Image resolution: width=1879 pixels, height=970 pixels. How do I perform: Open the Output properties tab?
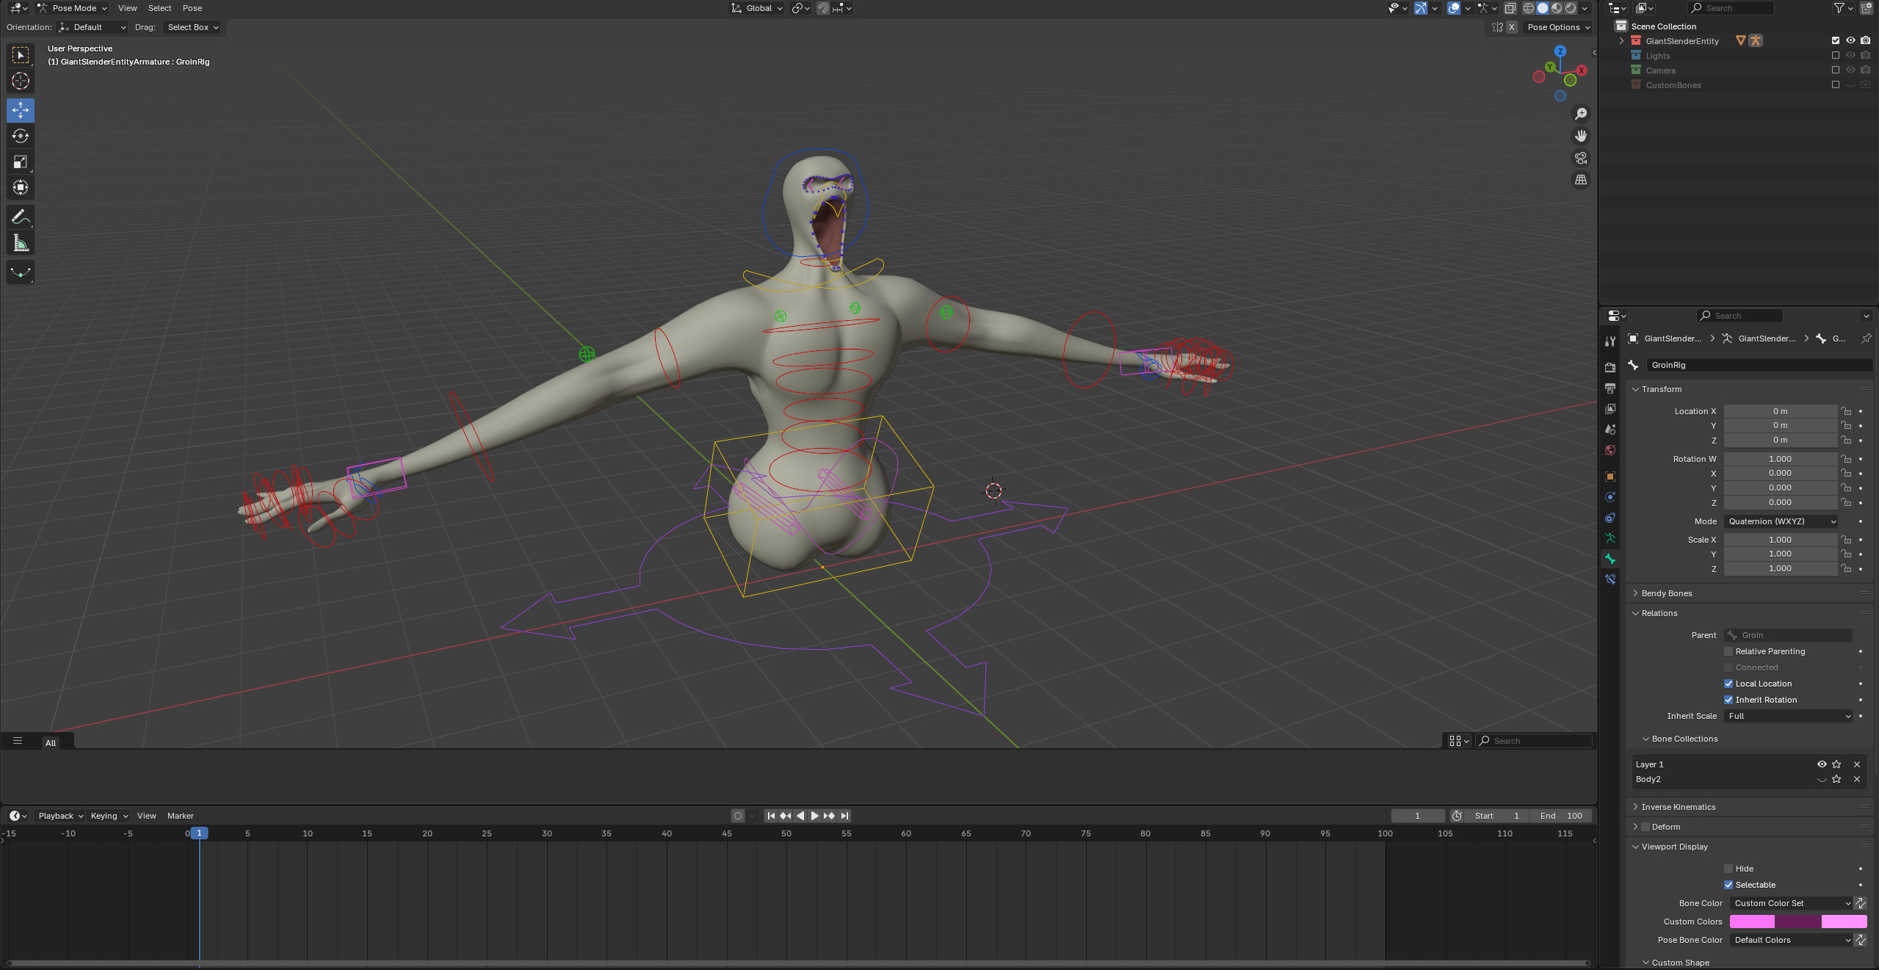point(1610,388)
